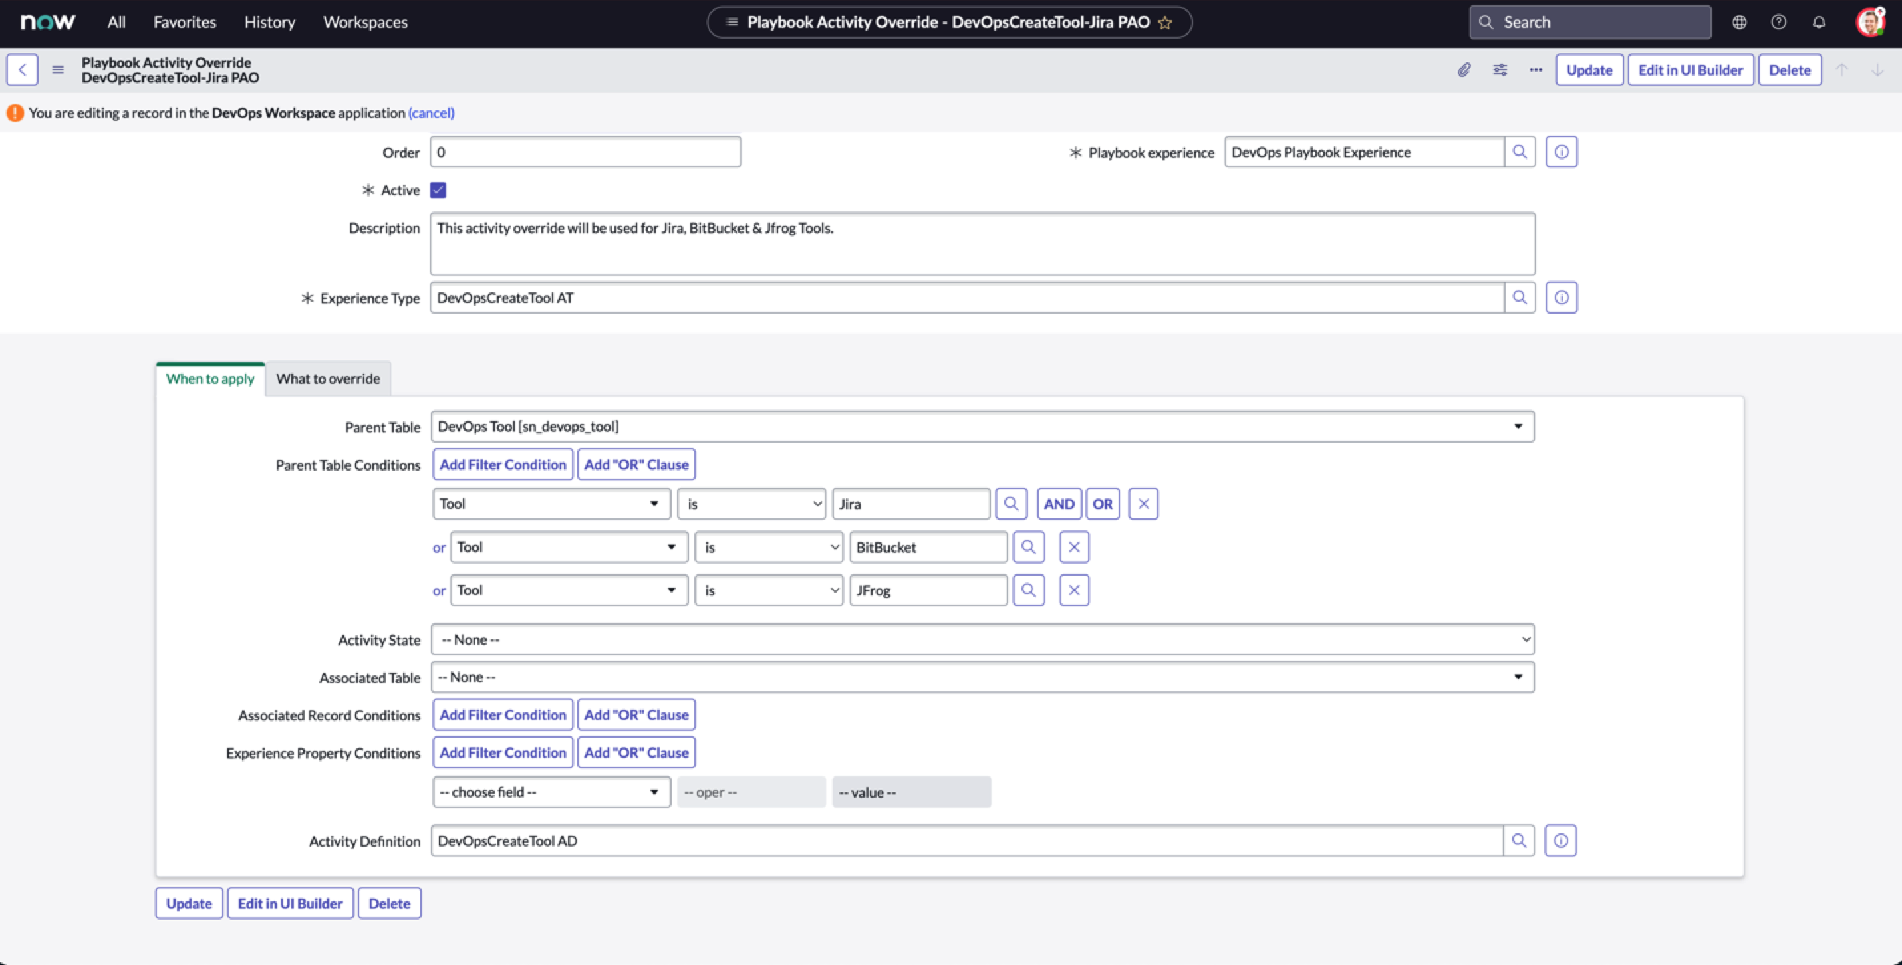Go to previous record with up arrow
Viewport: 1902px width, 965px height.
click(x=1842, y=70)
